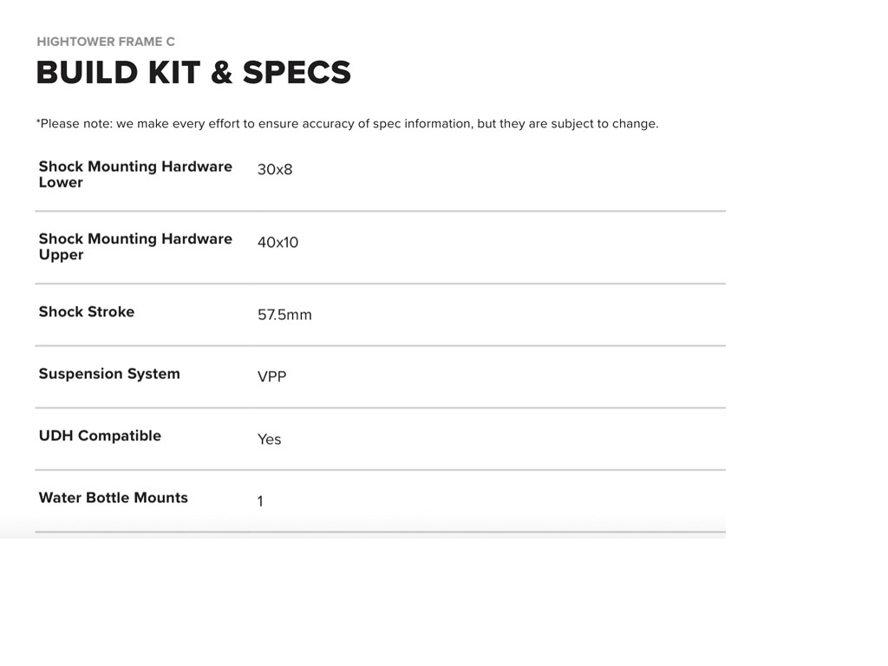Click the "HIGHTOWER FRAME C" subtitle text
Viewport: 888px width, 666px height.
106,42
